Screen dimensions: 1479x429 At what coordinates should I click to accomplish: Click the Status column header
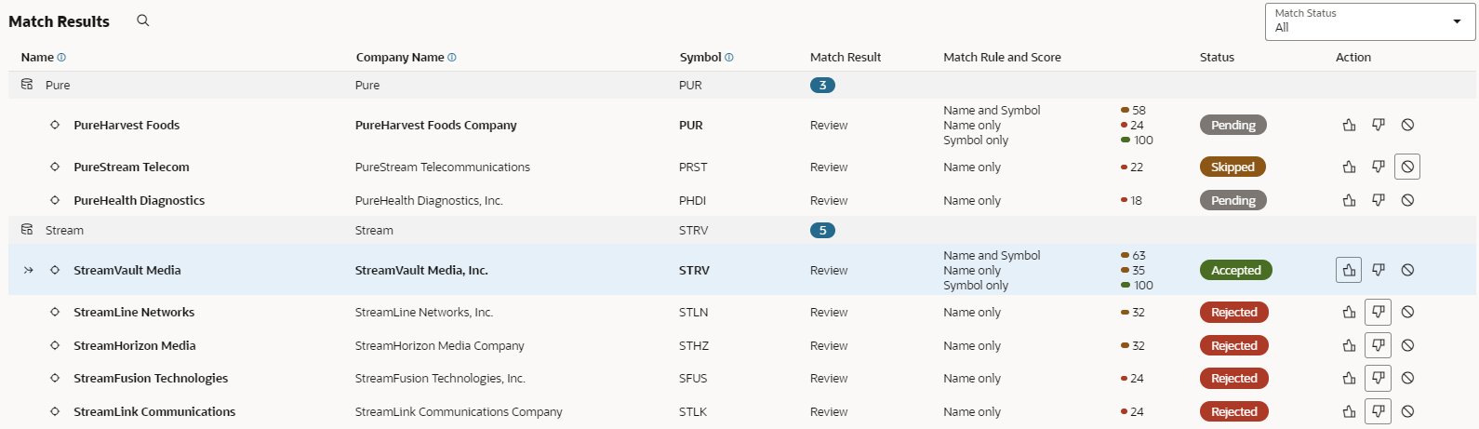click(1217, 58)
